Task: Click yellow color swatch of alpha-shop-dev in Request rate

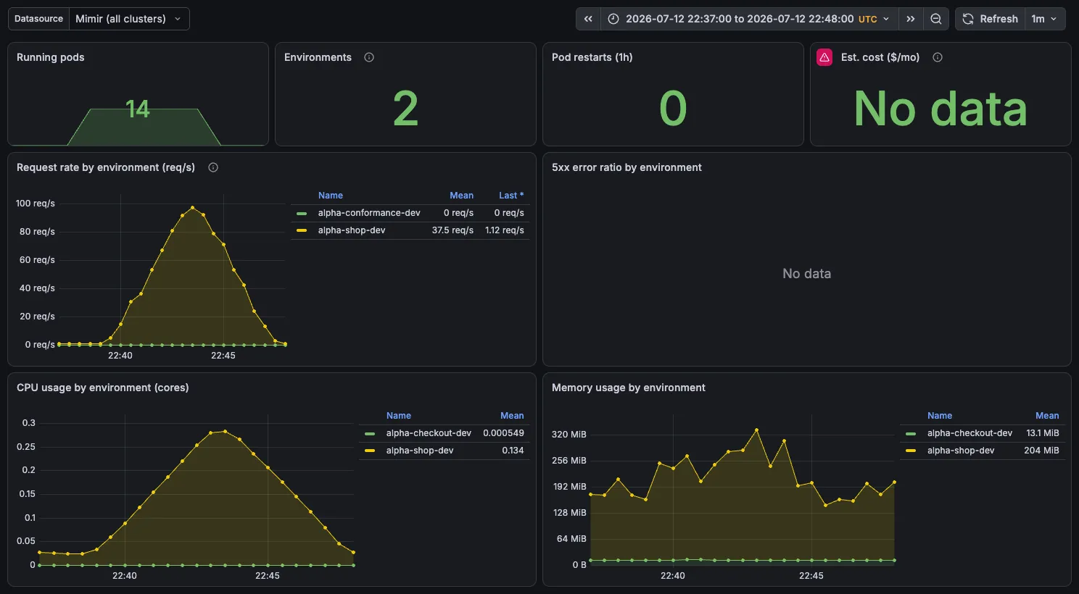Action: tap(302, 230)
